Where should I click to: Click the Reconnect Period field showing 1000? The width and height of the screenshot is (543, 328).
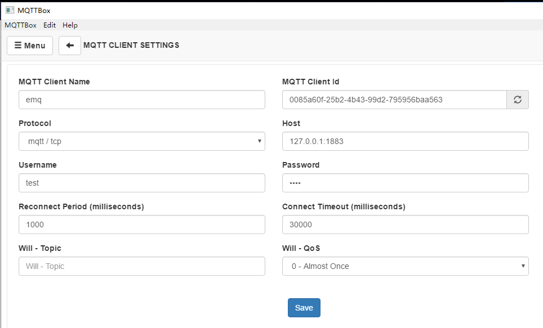pyautogui.click(x=141, y=224)
